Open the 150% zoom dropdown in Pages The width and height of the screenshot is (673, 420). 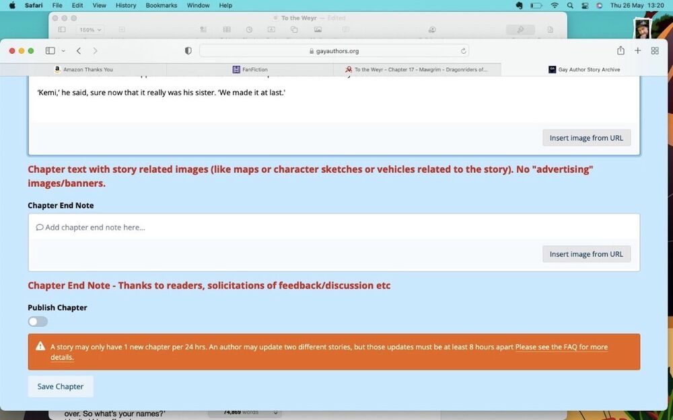(x=90, y=30)
